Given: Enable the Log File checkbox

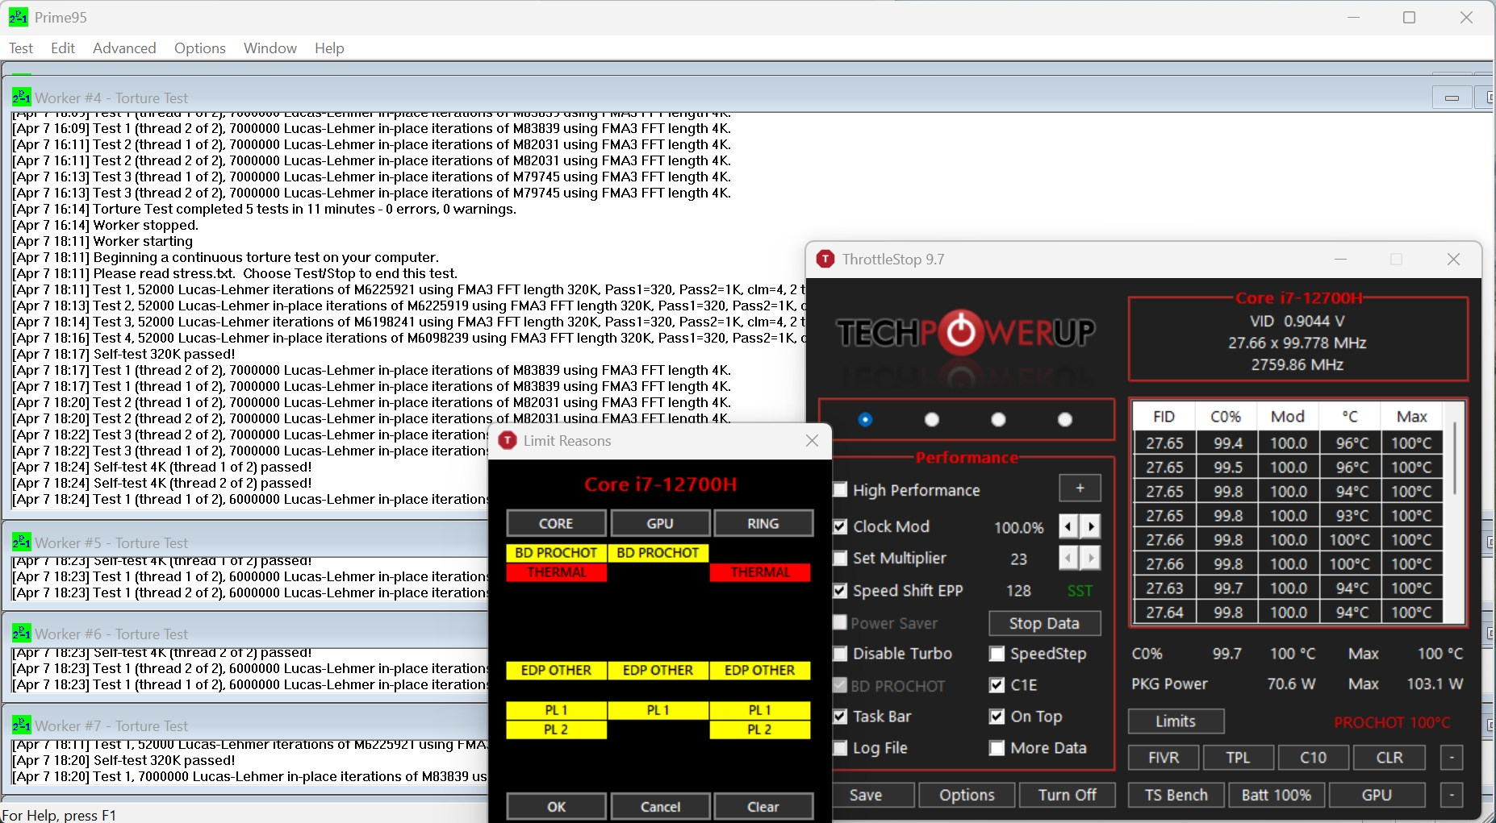Looking at the screenshot, I should point(840,748).
